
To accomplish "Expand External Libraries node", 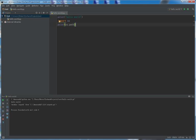I will pos(2,22).
